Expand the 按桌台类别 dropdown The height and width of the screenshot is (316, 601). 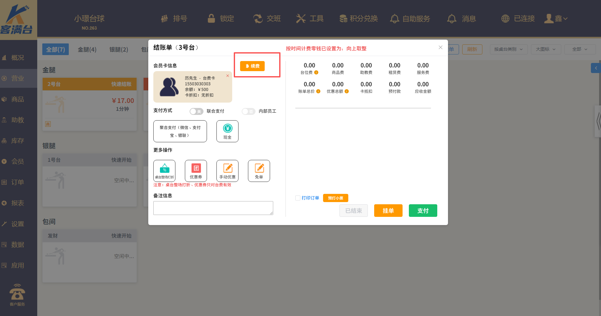[508, 49]
